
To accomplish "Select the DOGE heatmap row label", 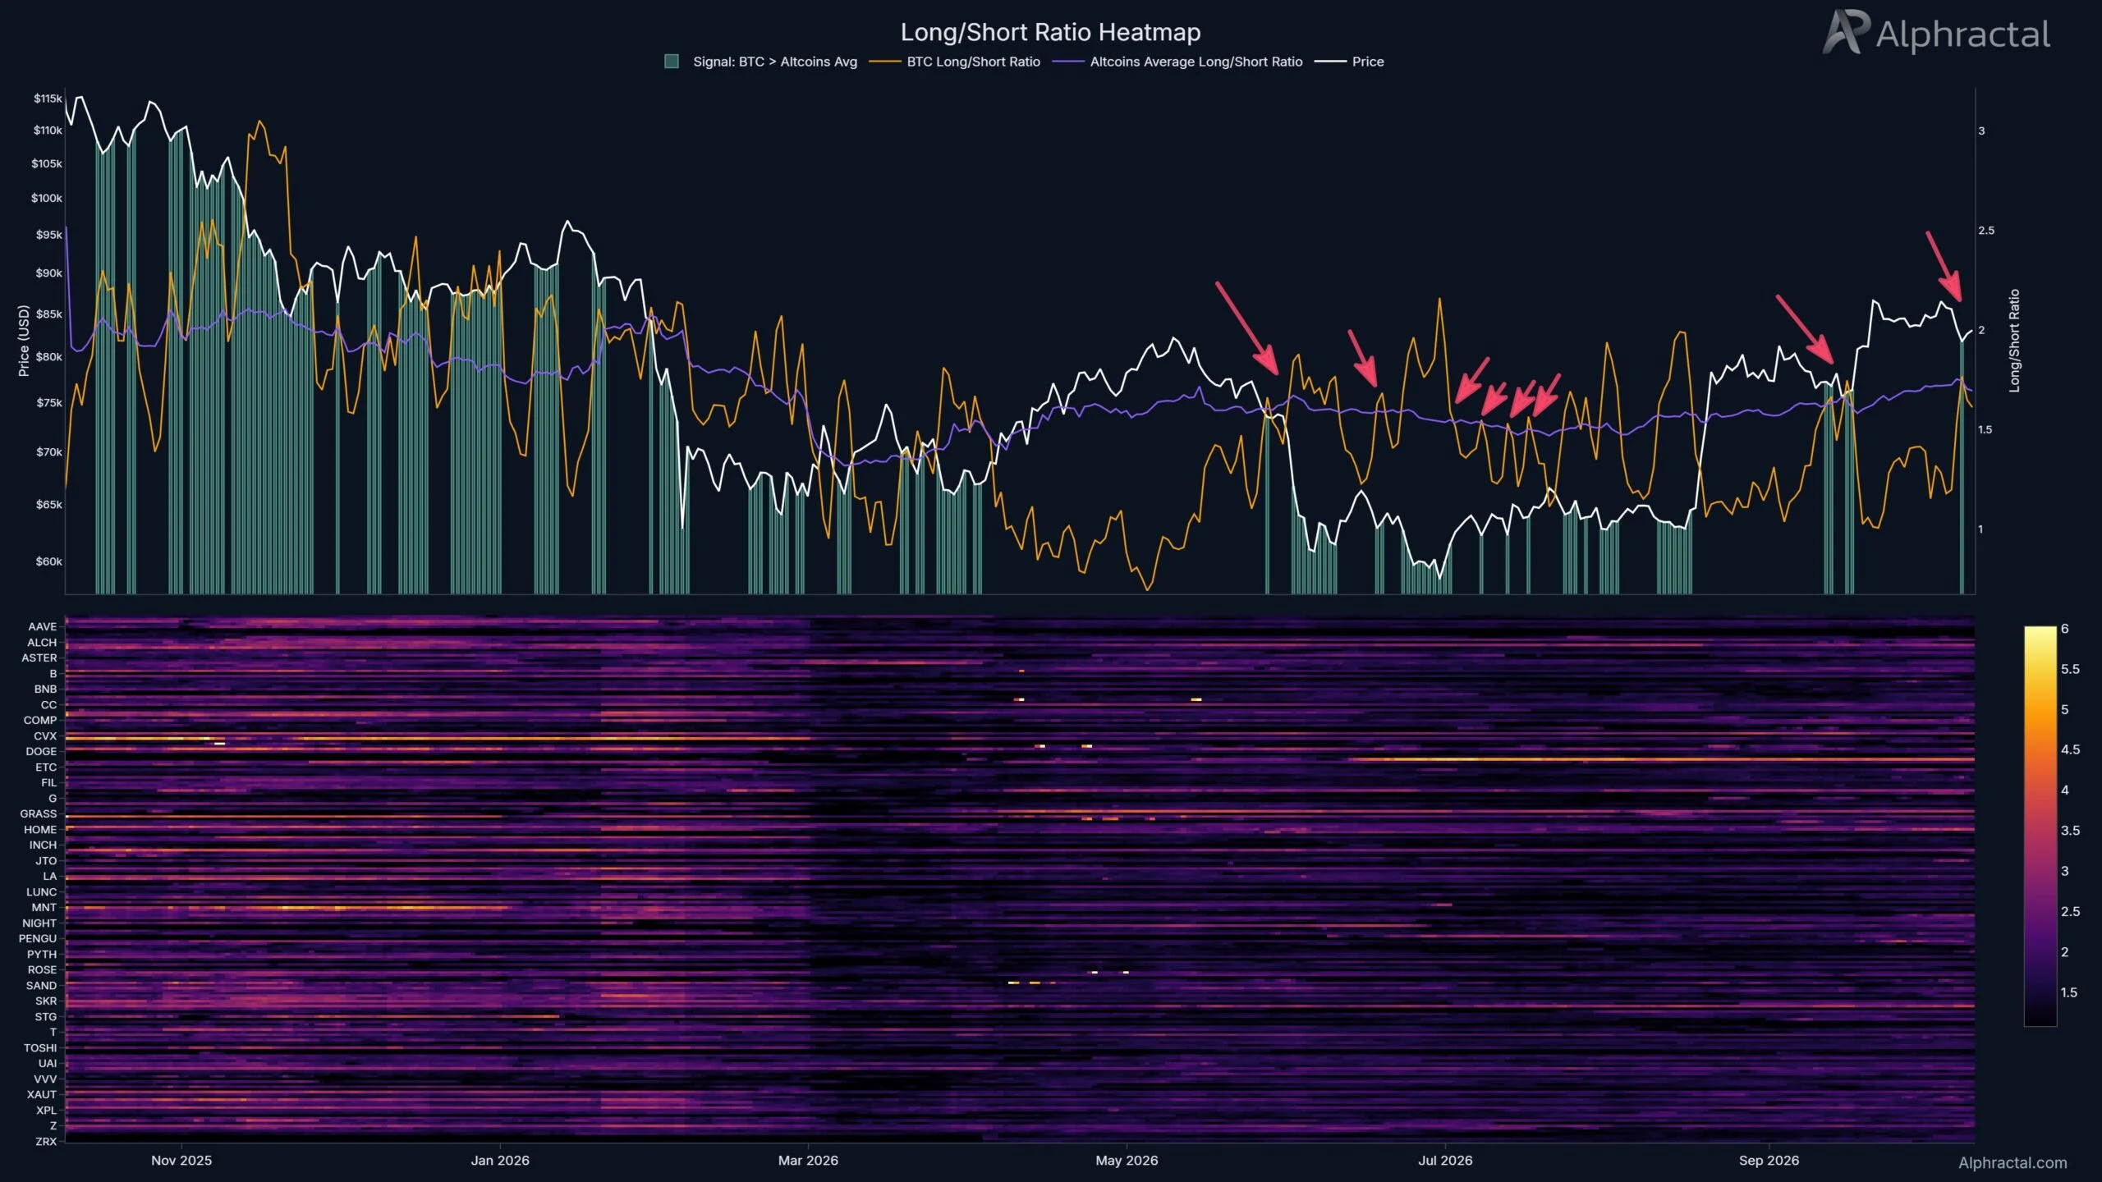I will click(x=41, y=751).
